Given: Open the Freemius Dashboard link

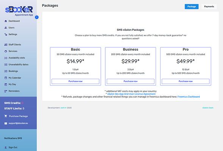Looking at the screenshot, I should click(x=189, y=97).
